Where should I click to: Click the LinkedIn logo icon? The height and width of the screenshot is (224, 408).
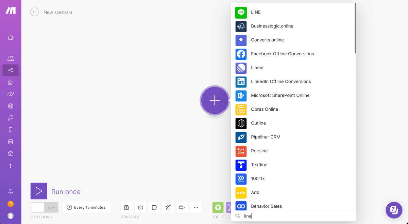(241, 81)
